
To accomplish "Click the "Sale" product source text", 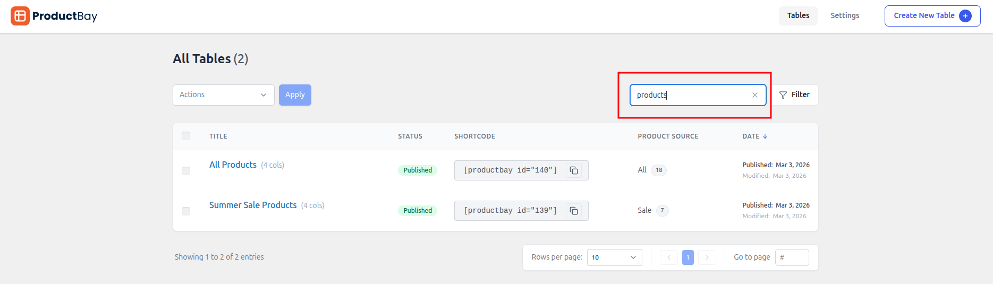I will tap(644, 210).
